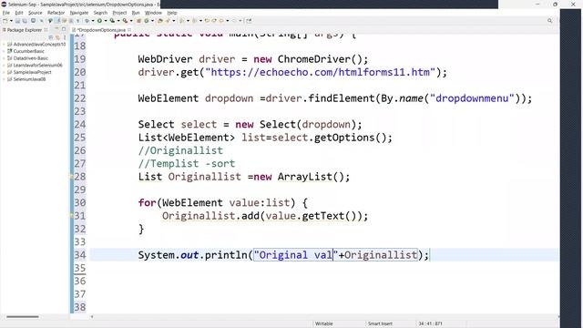Click the Pin Editor toolbar icon
583x328 pixels.
pyautogui.click(x=249, y=21)
